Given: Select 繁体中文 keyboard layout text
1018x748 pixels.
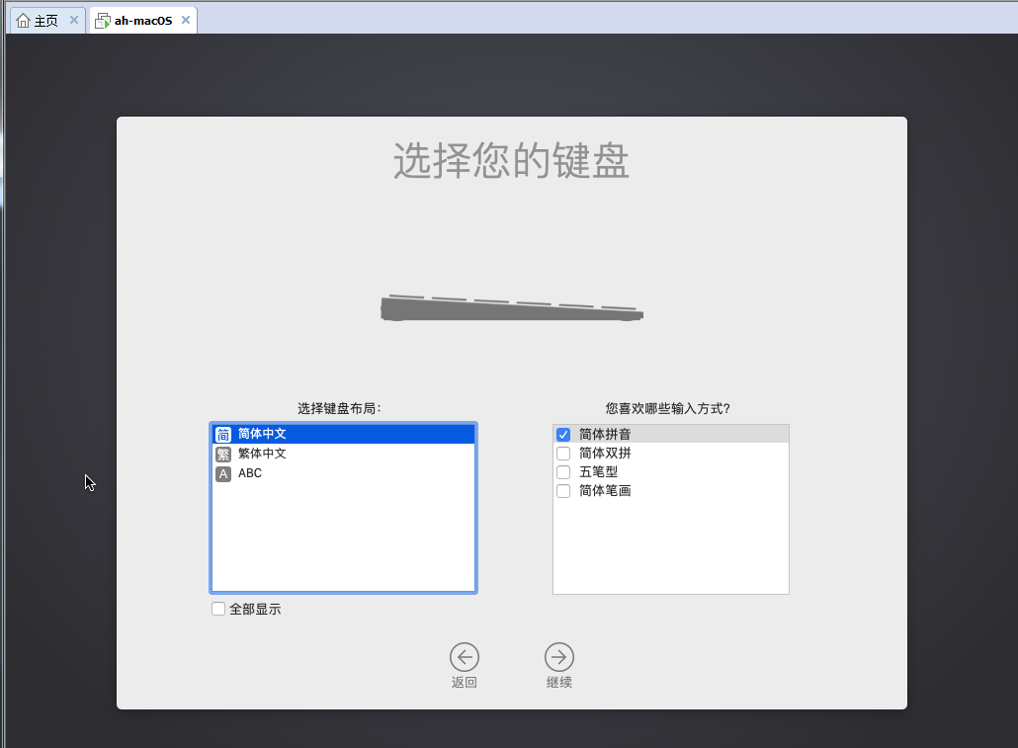Looking at the screenshot, I should (262, 454).
